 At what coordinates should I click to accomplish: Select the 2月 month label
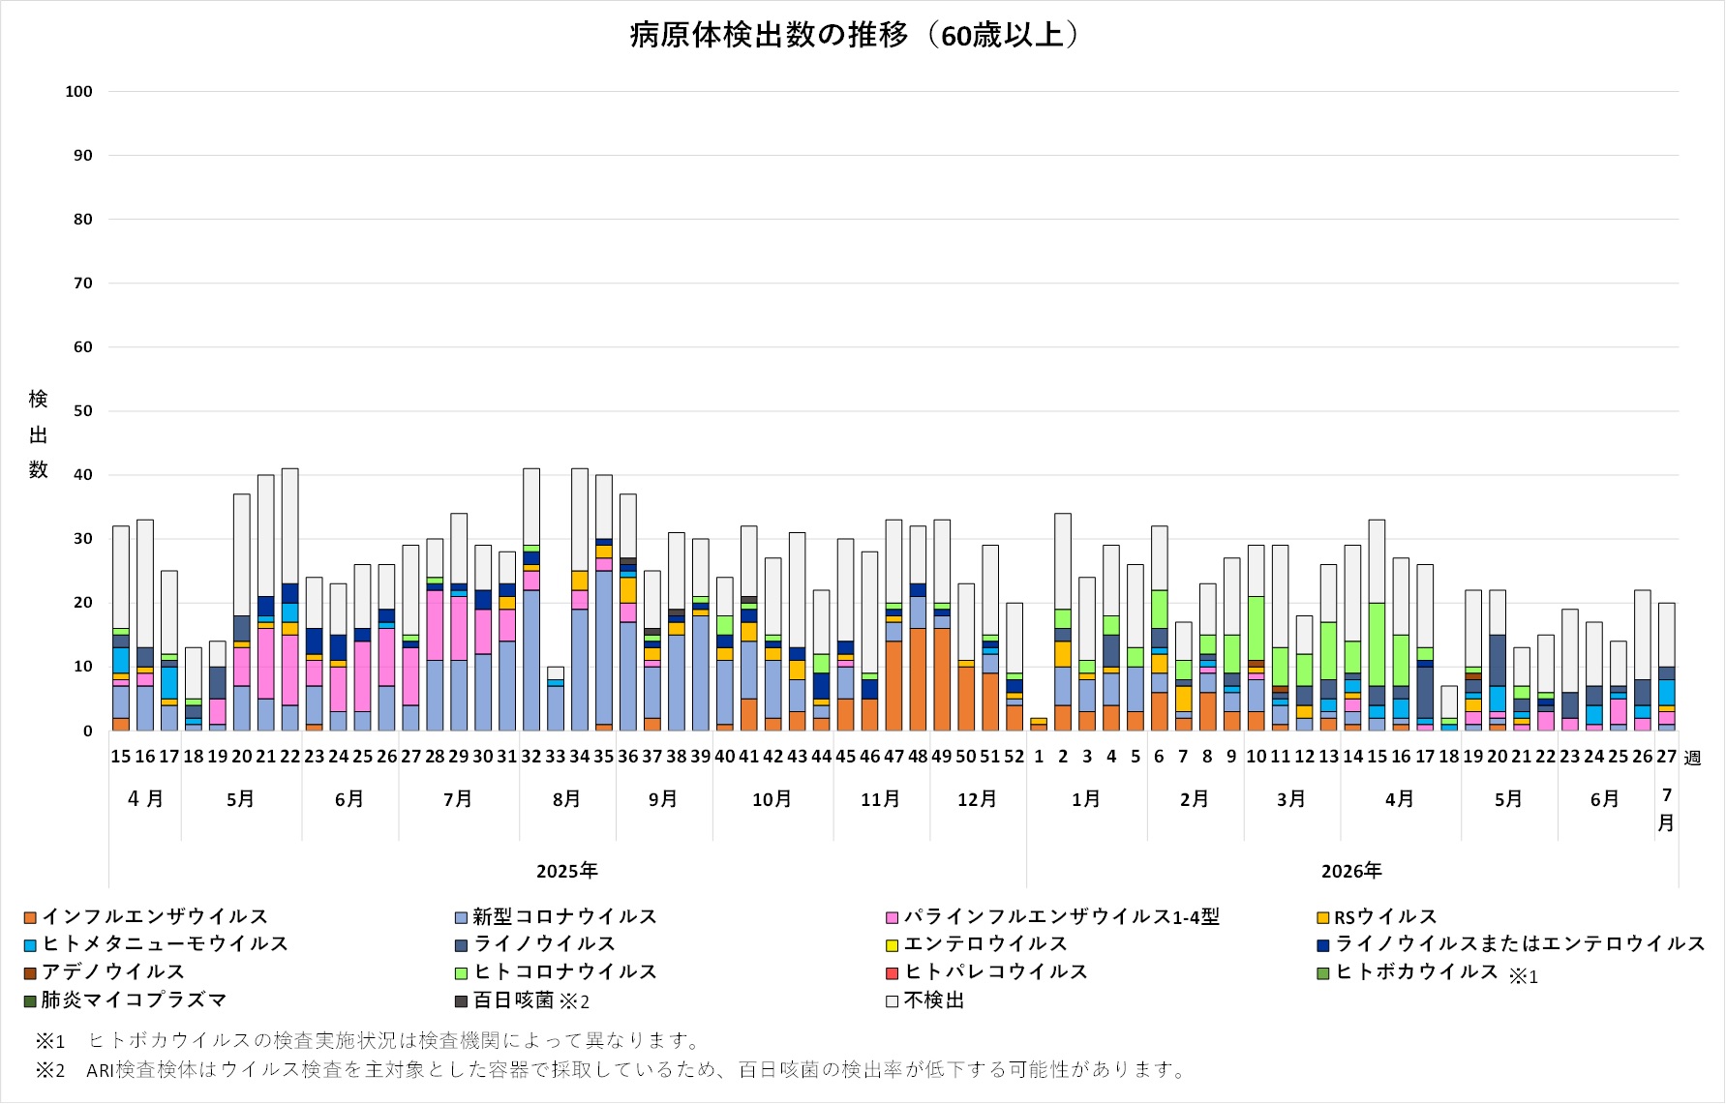tap(1195, 799)
